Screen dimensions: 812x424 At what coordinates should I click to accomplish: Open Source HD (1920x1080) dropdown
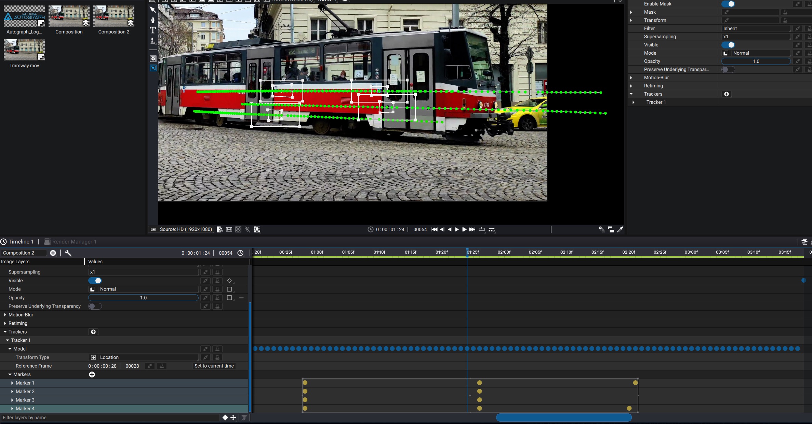click(x=186, y=229)
